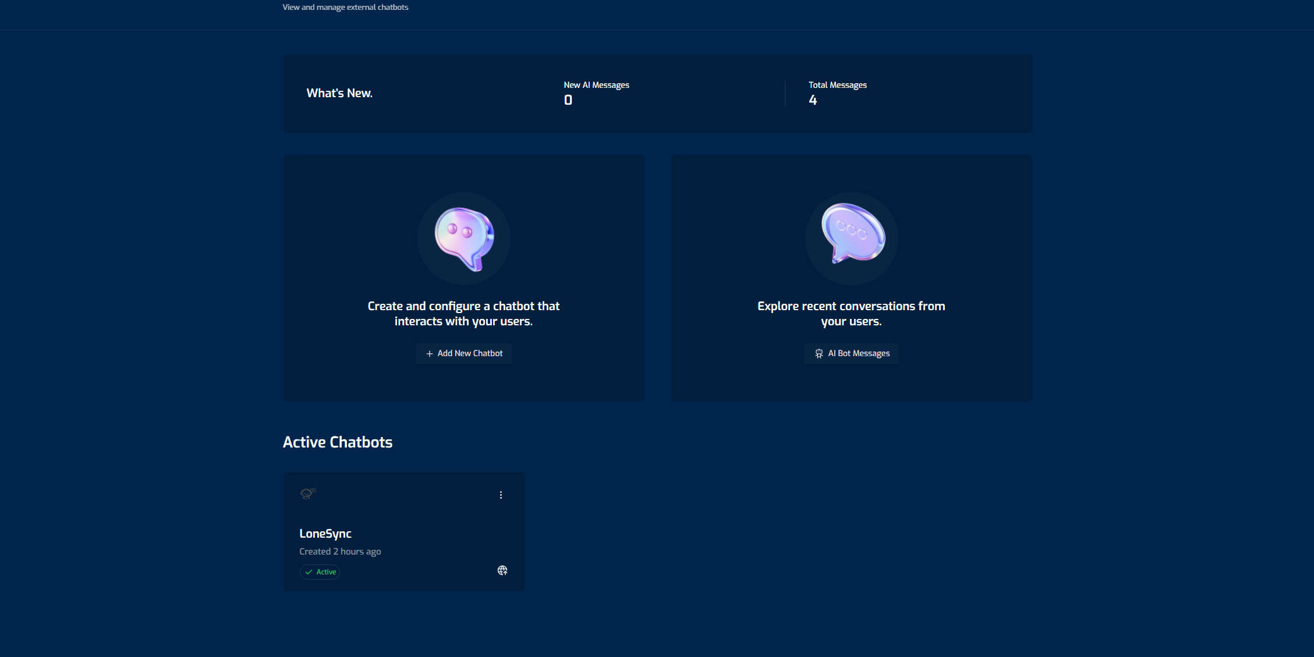This screenshot has width=1314, height=657.
Task: Click the LoneSync chatbot avatar icon
Action: (x=308, y=493)
